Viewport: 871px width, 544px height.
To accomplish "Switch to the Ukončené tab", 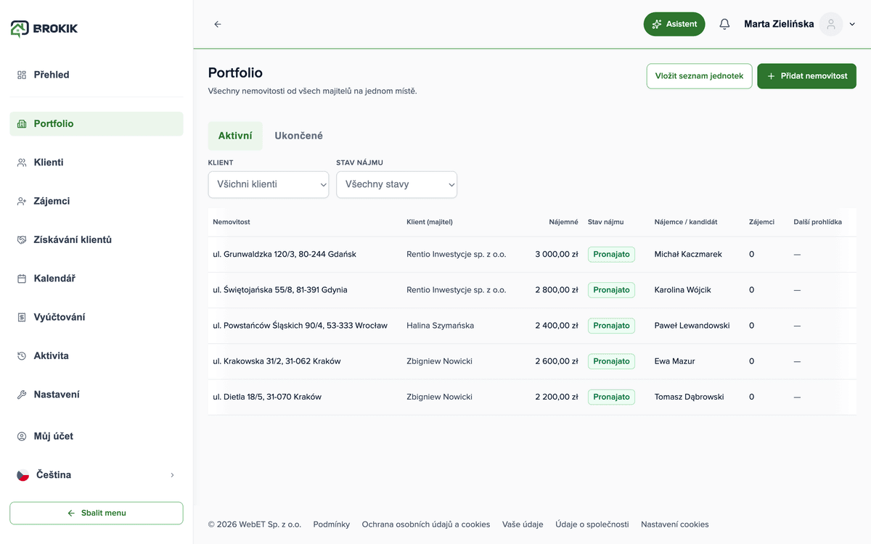I will (298, 136).
